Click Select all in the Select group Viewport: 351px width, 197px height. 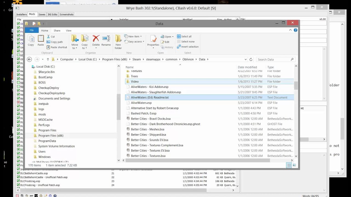[184, 36]
